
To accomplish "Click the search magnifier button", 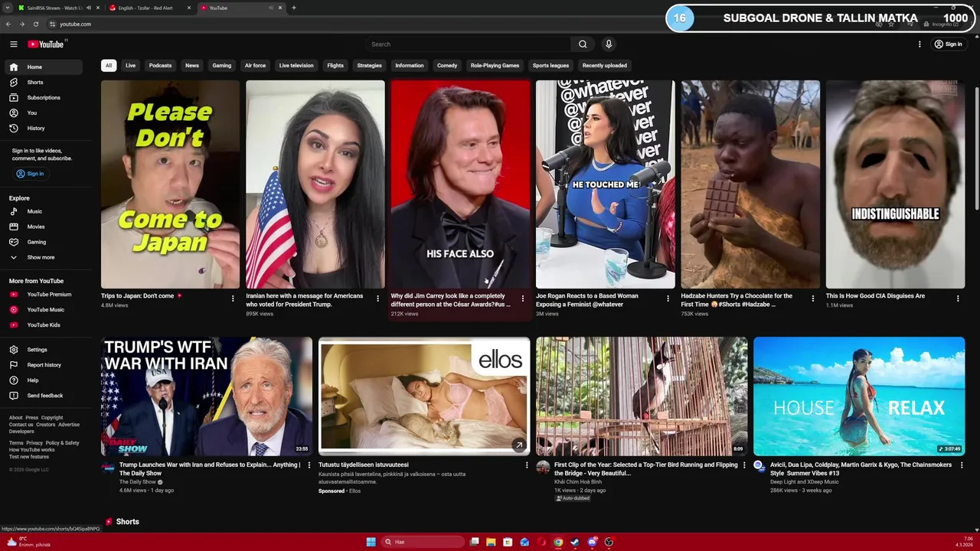I will click(x=583, y=44).
